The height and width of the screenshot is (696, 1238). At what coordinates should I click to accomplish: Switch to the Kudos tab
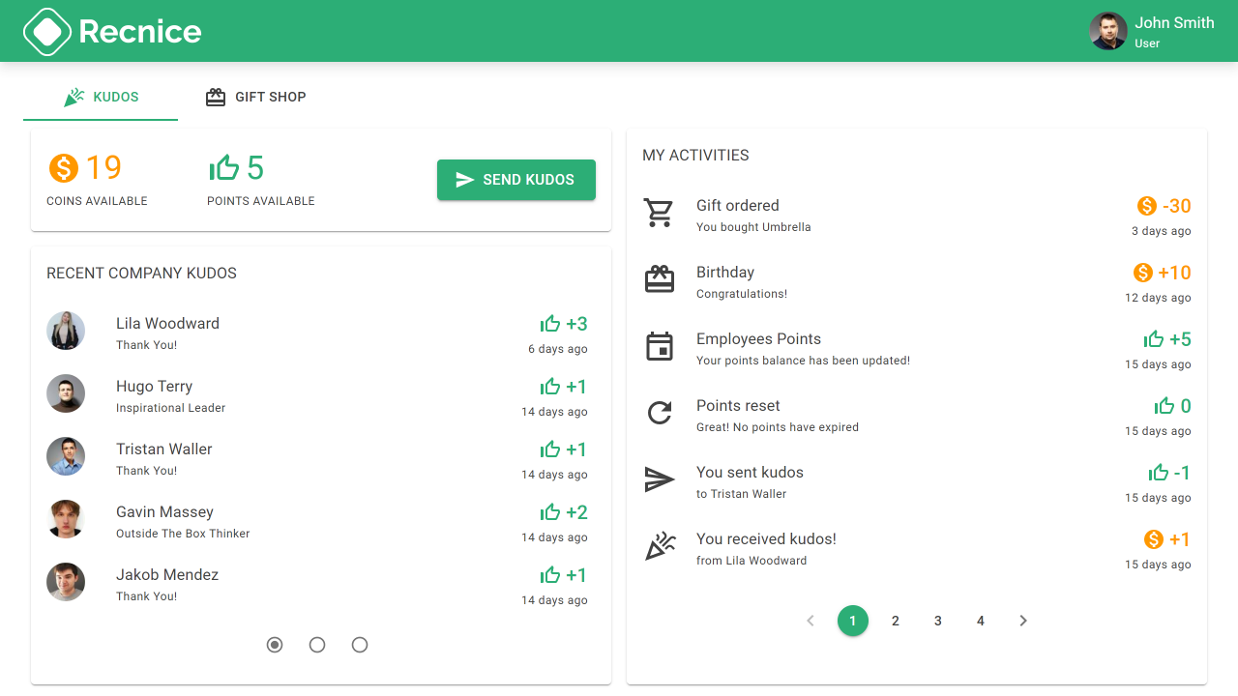click(101, 97)
